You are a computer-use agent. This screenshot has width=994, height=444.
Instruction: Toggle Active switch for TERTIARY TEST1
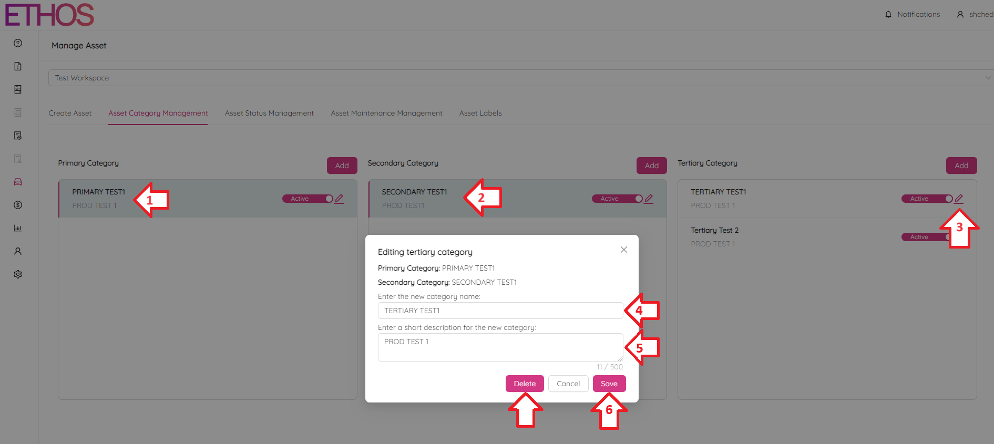tap(927, 199)
